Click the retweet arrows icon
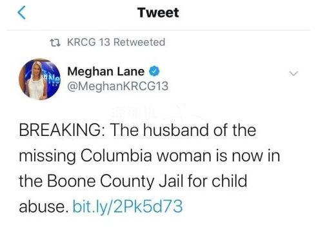318x232 pixels. (55, 43)
